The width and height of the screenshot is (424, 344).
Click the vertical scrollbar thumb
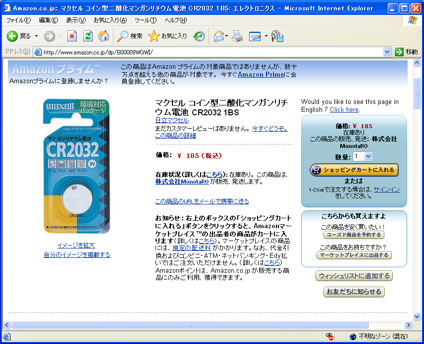(x=417, y=93)
